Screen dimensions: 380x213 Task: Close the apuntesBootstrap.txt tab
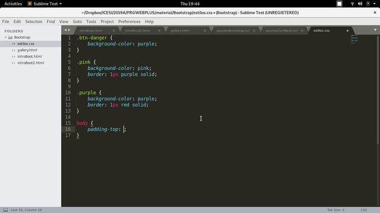tap(254, 31)
